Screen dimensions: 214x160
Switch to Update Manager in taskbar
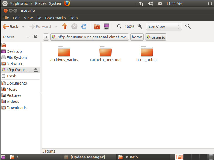(89, 157)
